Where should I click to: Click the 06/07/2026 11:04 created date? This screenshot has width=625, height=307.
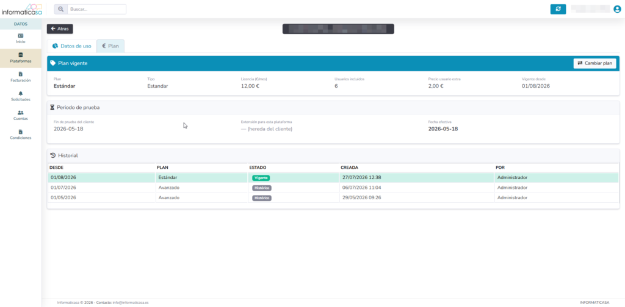pyautogui.click(x=361, y=187)
